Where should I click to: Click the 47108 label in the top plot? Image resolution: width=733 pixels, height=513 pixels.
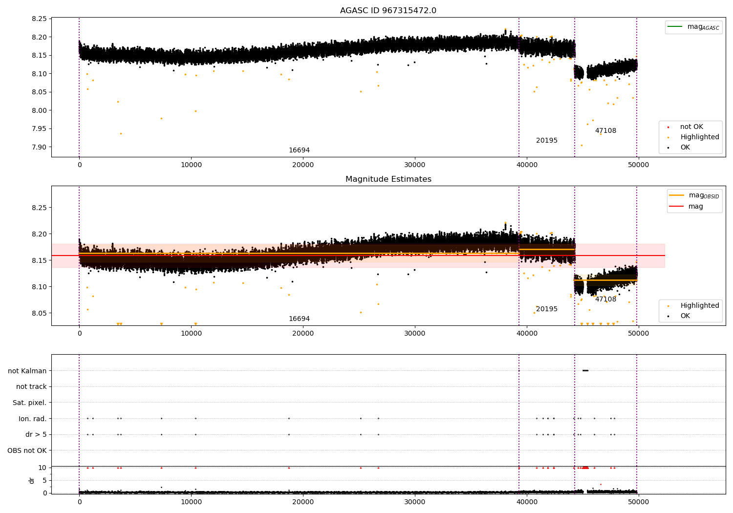click(x=605, y=131)
